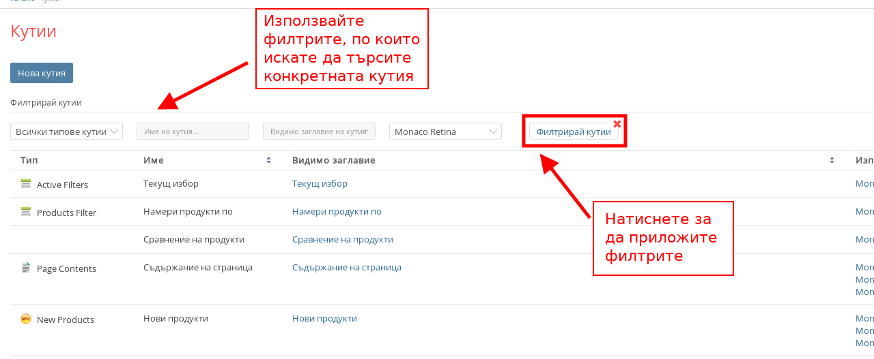Image resolution: width=874 pixels, height=359 pixels.
Task: Open the Нови продукти link
Action: click(324, 319)
